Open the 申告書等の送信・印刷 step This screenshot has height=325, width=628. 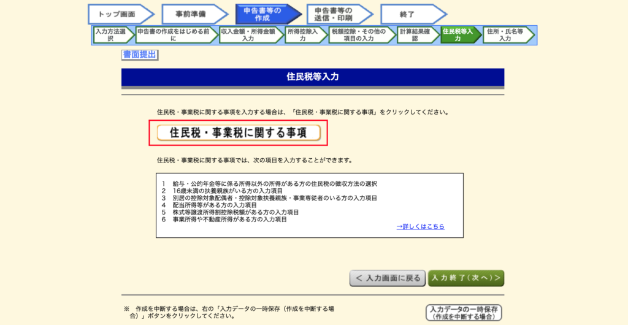337,14
